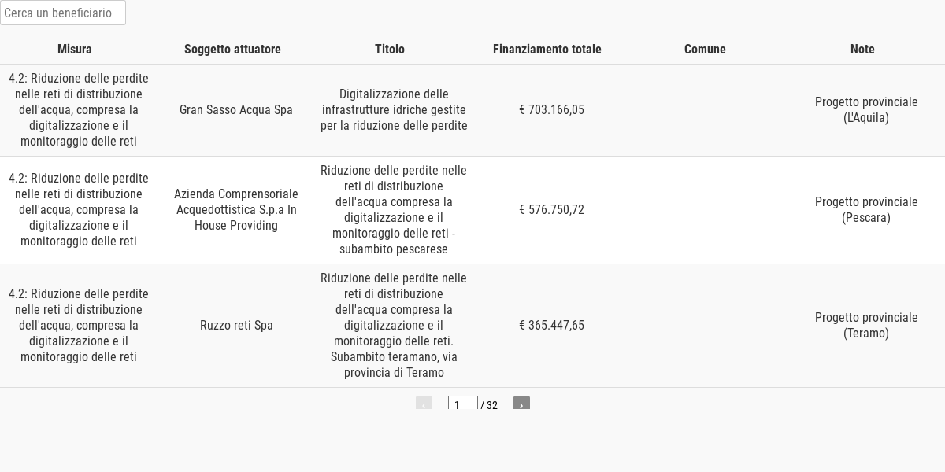The image size is (945, 472).
Task: Click the Finanziamento totale column header
Action: click(547, 49)
